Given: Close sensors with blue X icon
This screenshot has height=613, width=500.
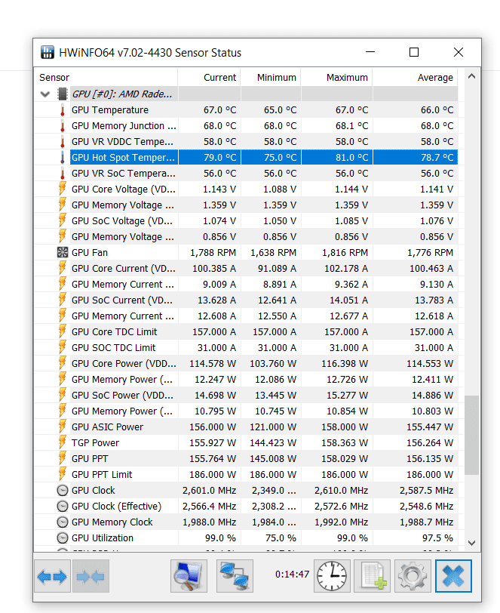Looking at the screenshot, I should coord(453,577).
